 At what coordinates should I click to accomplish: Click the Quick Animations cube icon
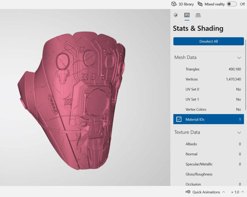click(188, 192)
